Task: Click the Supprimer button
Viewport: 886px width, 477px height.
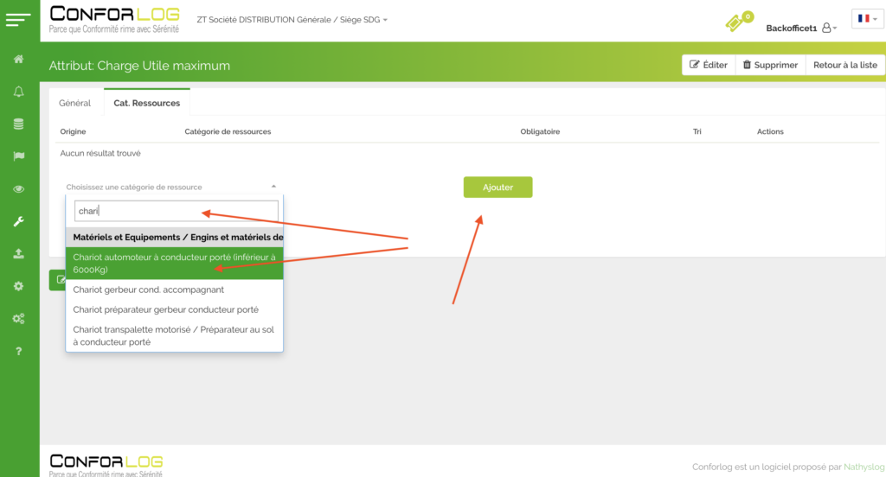Action: [x=770, y=65]
